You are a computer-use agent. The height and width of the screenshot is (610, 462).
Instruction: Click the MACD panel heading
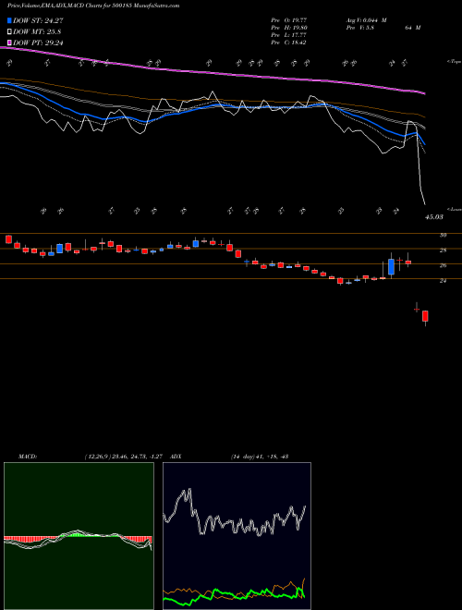28,457
